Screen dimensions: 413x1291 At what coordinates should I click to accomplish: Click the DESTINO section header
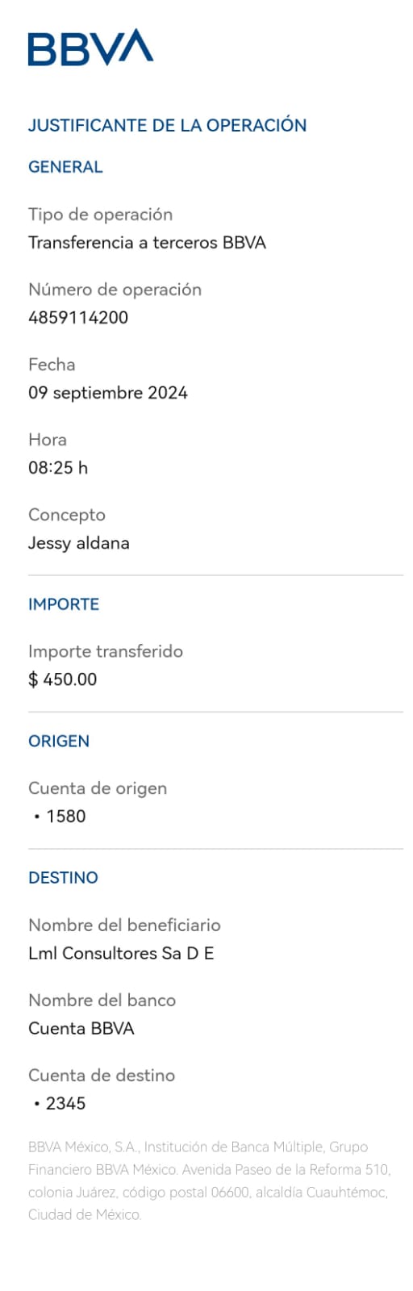(x=63, y=878)
